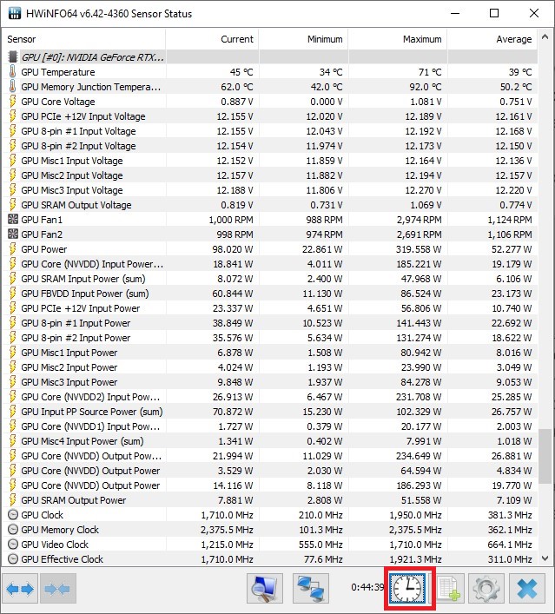Select the GPU FBVDD Input Power (sum) row

[x=270, y=294]
